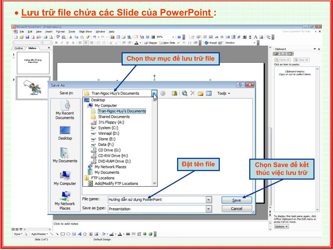Image resolution: width=333 pixels, height=250 pixels.
Task: Click the Cut scissors icon
Action: (x=71, y=37)
